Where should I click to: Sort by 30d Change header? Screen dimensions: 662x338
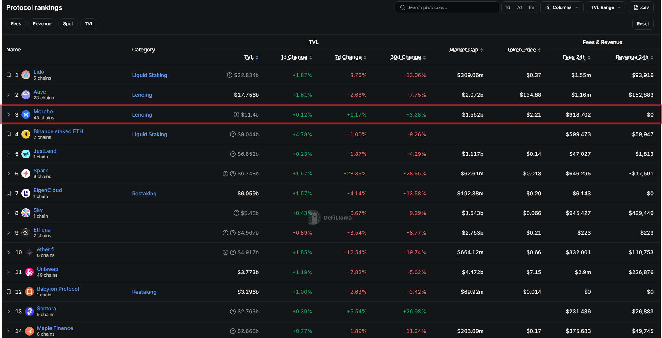tap(408, 57)
